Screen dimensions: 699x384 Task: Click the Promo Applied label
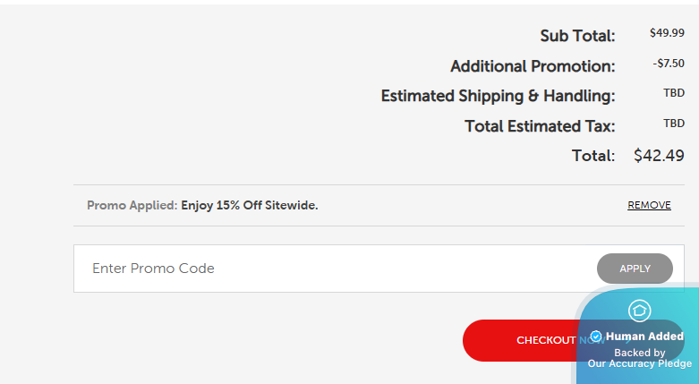[x=132, y=205]
